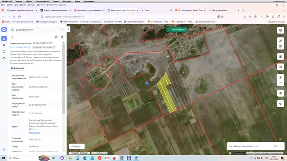
Task: Open Firefox from taskbar
Action: (x=114, y=158)
